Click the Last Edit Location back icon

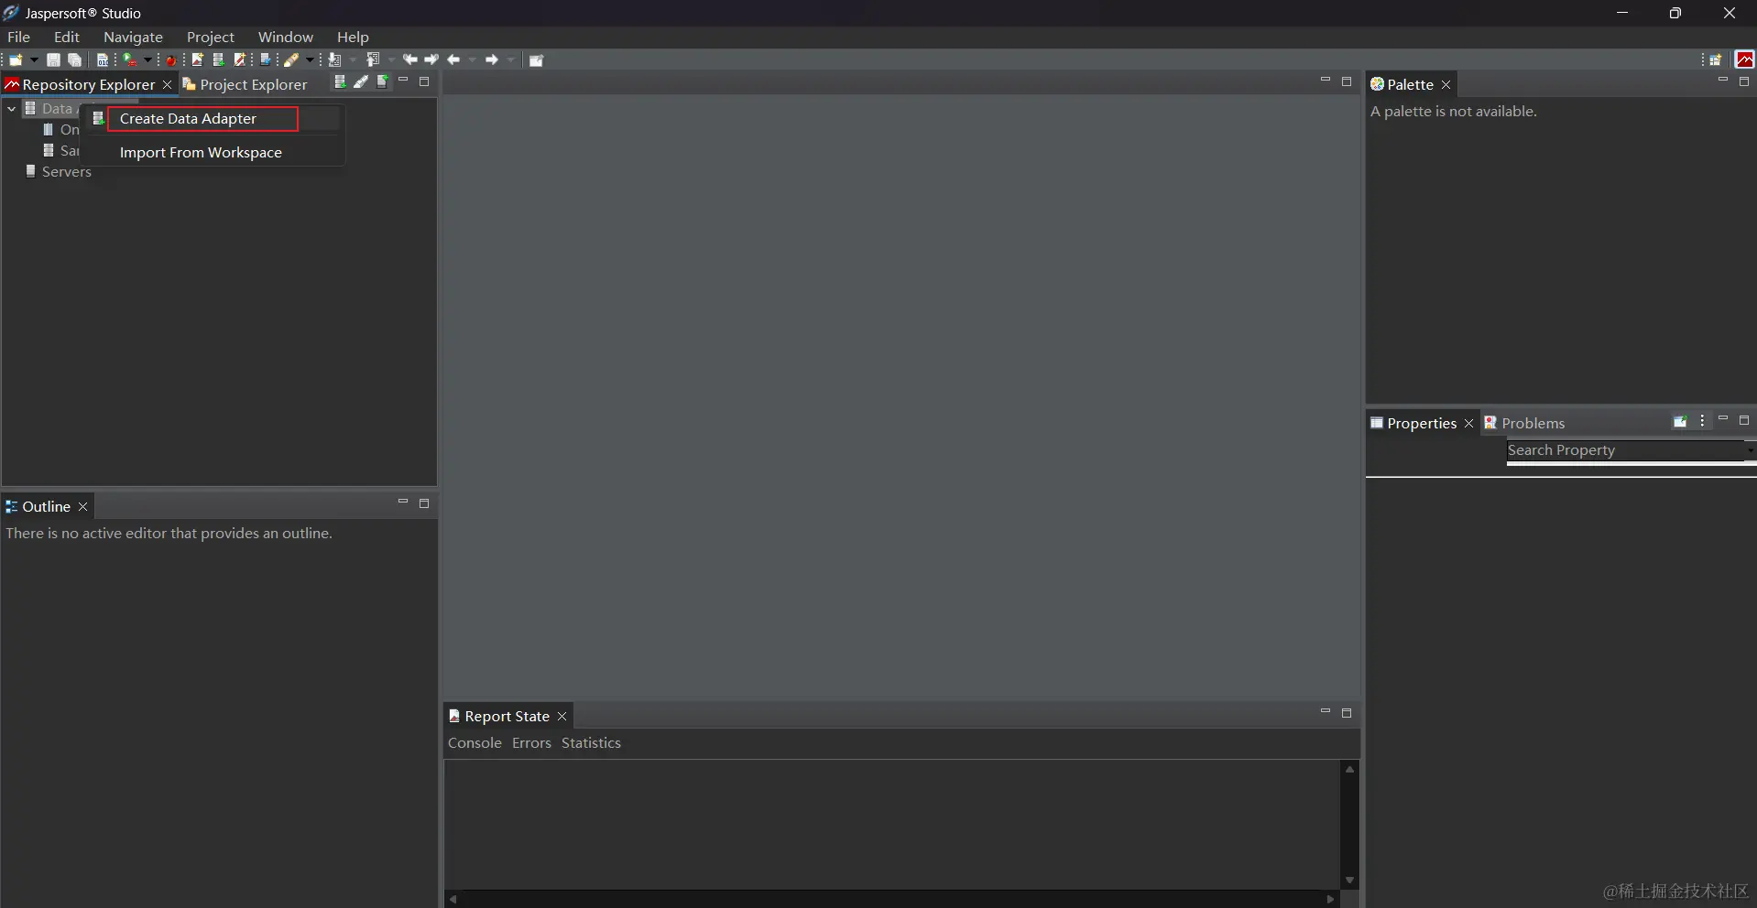point(409,59)
